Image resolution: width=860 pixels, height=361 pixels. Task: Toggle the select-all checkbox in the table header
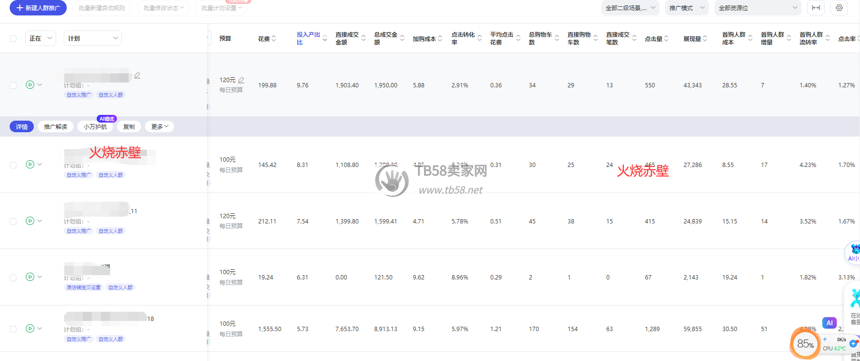point(13,39)
